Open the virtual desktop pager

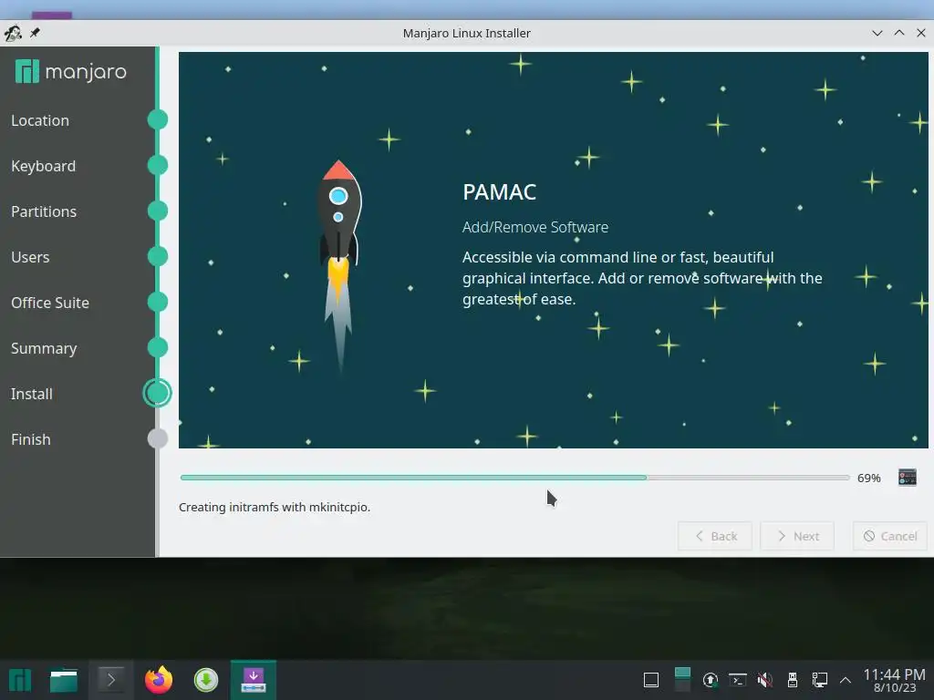682,680
